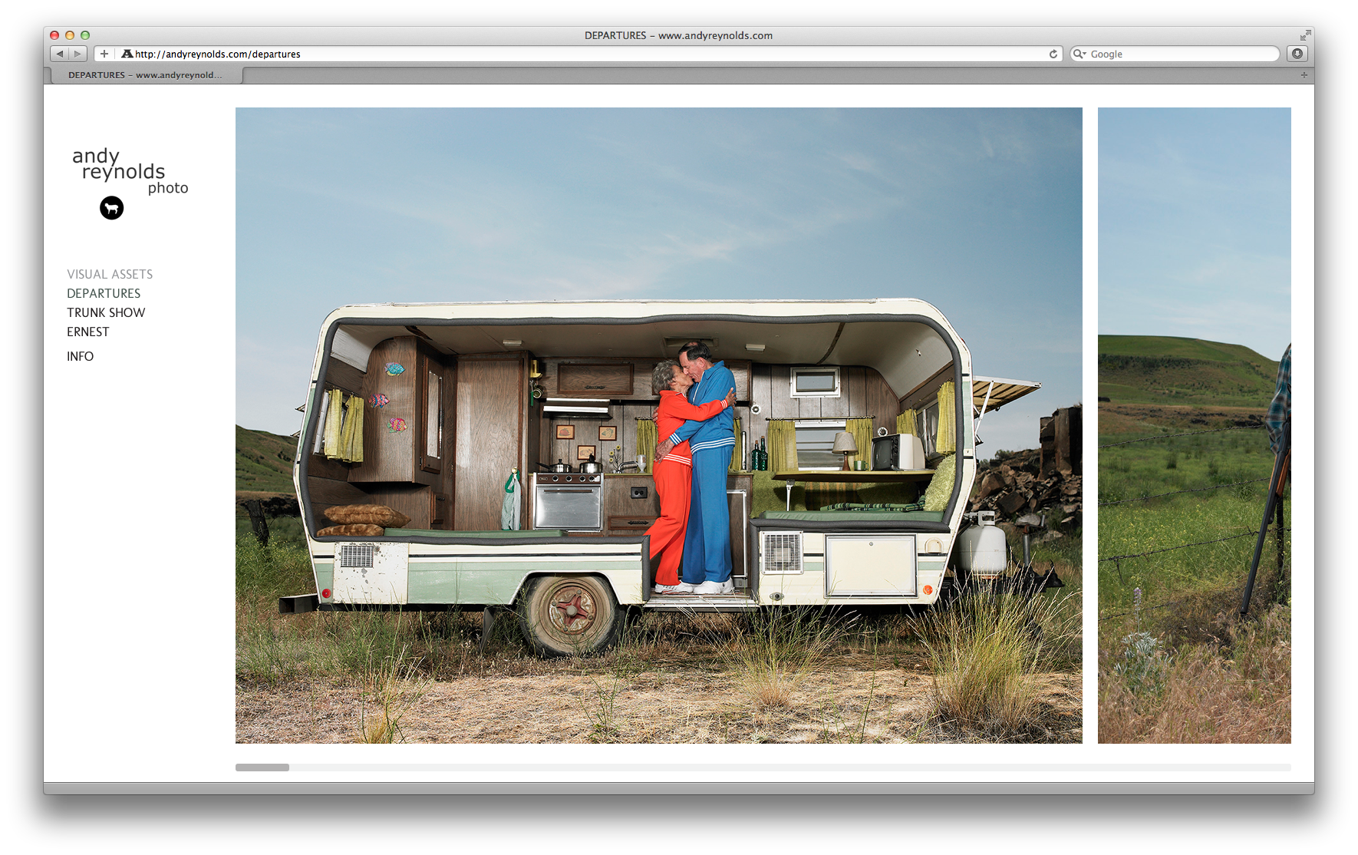Open the ERNEST gallery link
1358x855 pixels.
point(88,332)
